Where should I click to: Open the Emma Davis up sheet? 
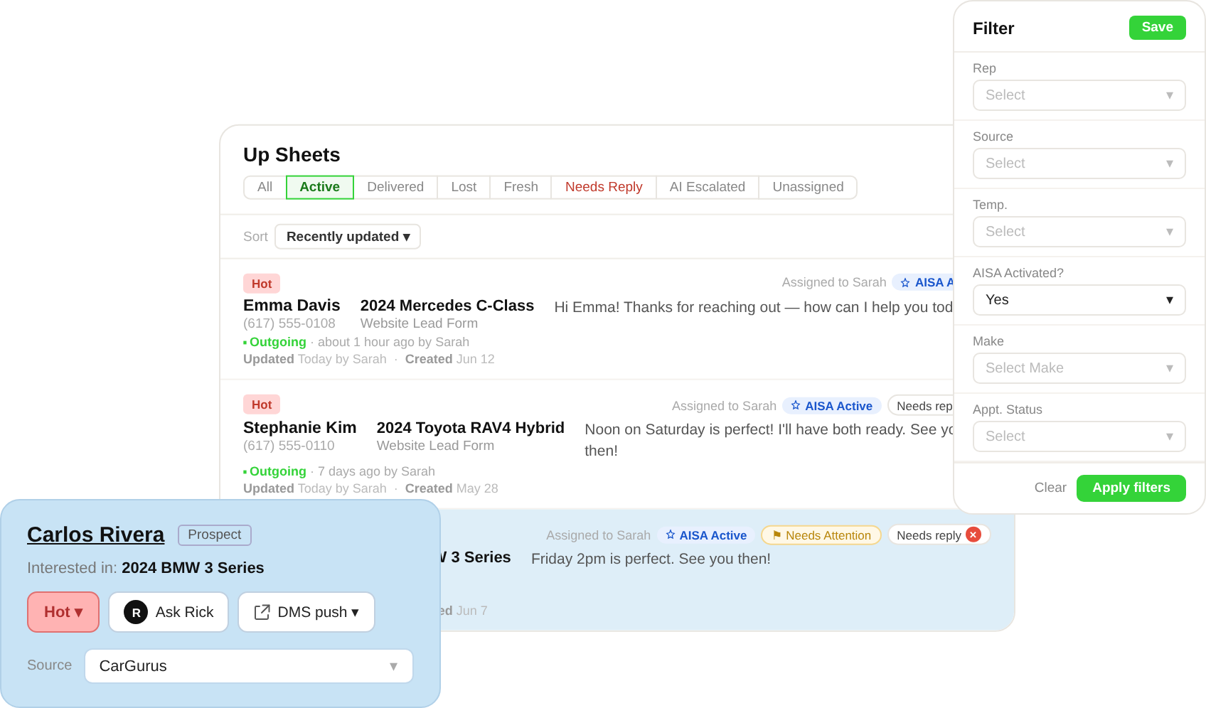pos(292,306)
